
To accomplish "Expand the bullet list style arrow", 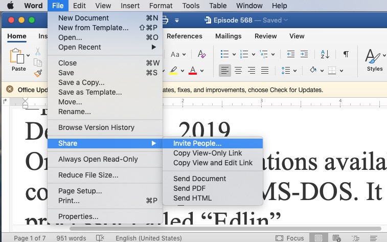I will (x=234, y=54).
